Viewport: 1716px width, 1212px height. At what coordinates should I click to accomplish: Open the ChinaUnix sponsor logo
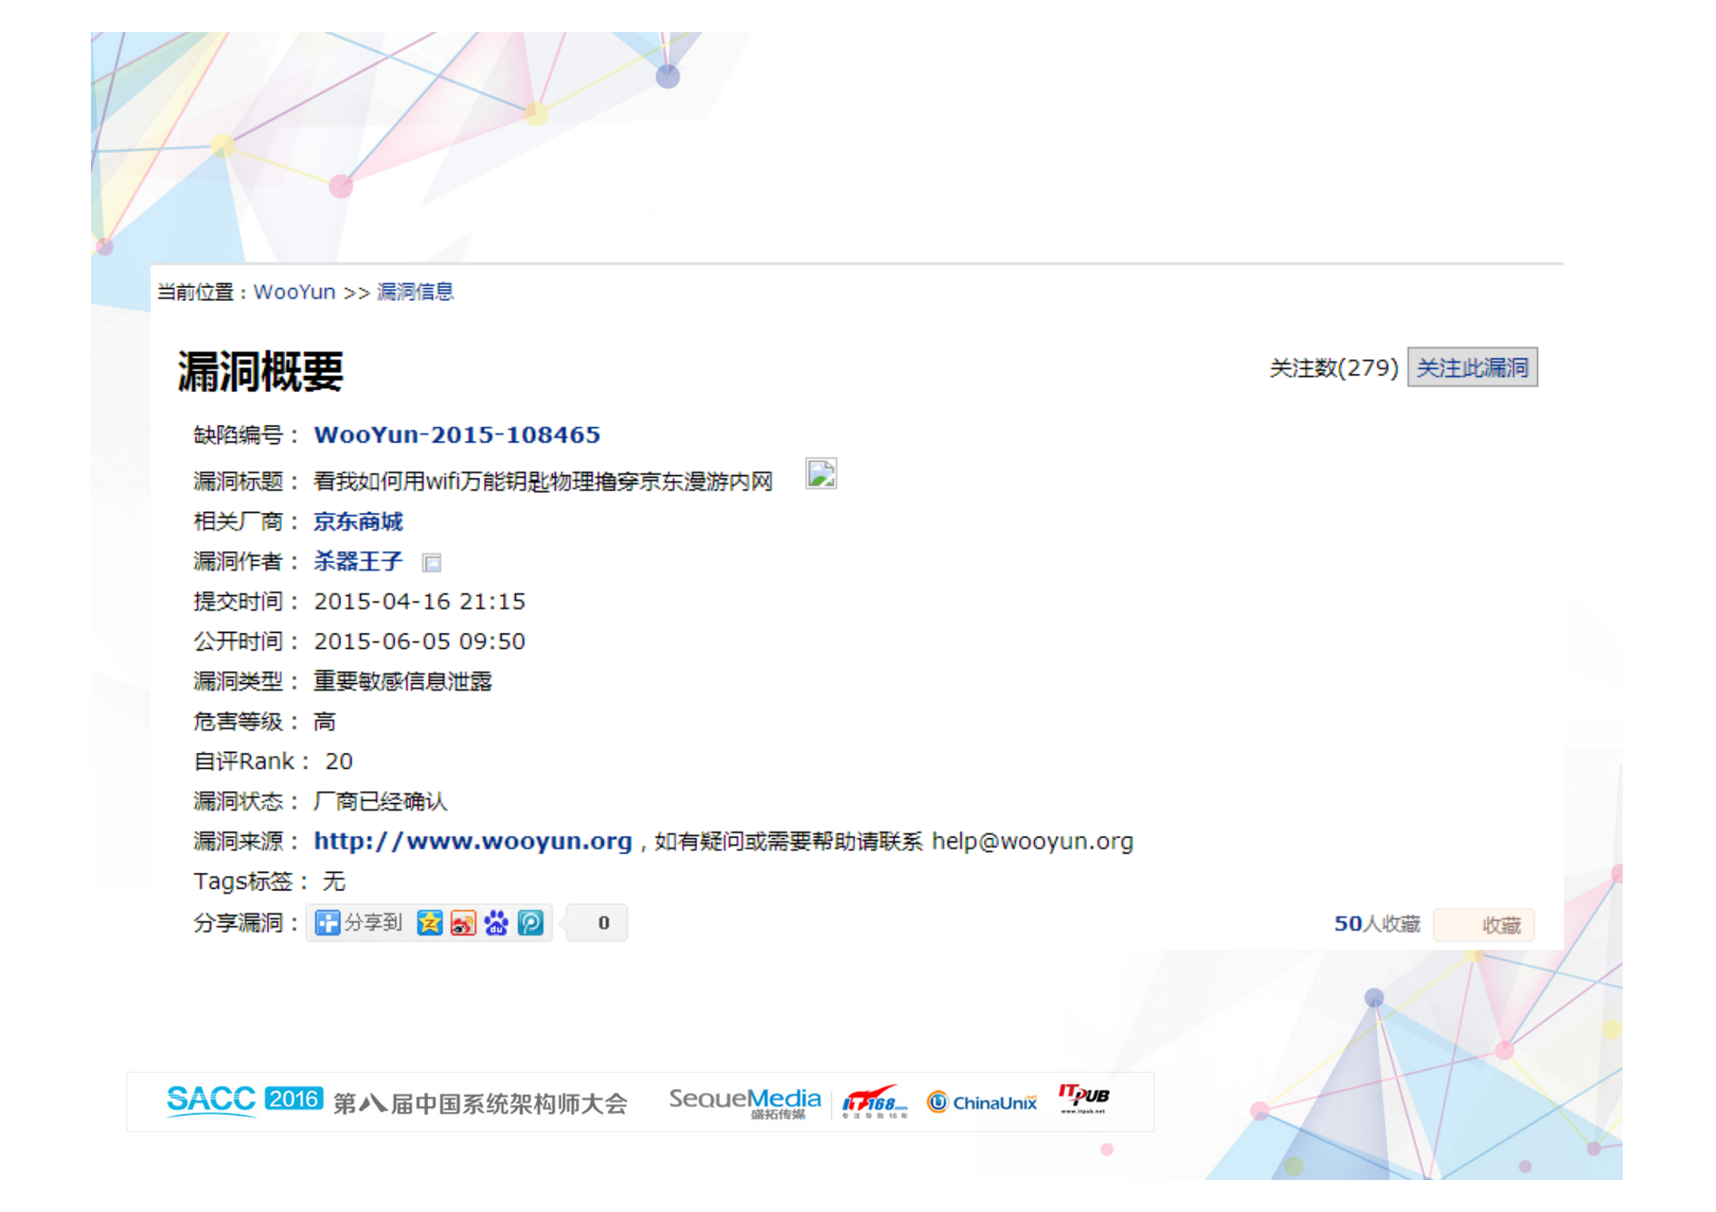[981, 1102]
